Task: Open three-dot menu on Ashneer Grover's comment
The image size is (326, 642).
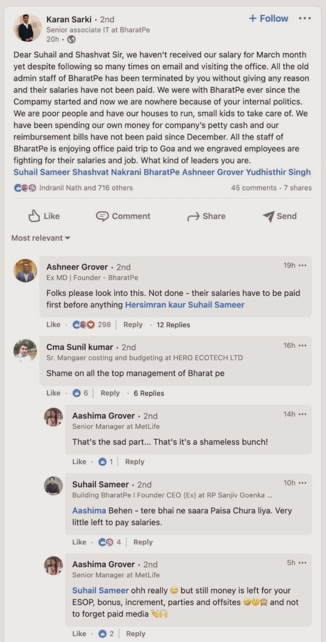Action: [302, 266]
